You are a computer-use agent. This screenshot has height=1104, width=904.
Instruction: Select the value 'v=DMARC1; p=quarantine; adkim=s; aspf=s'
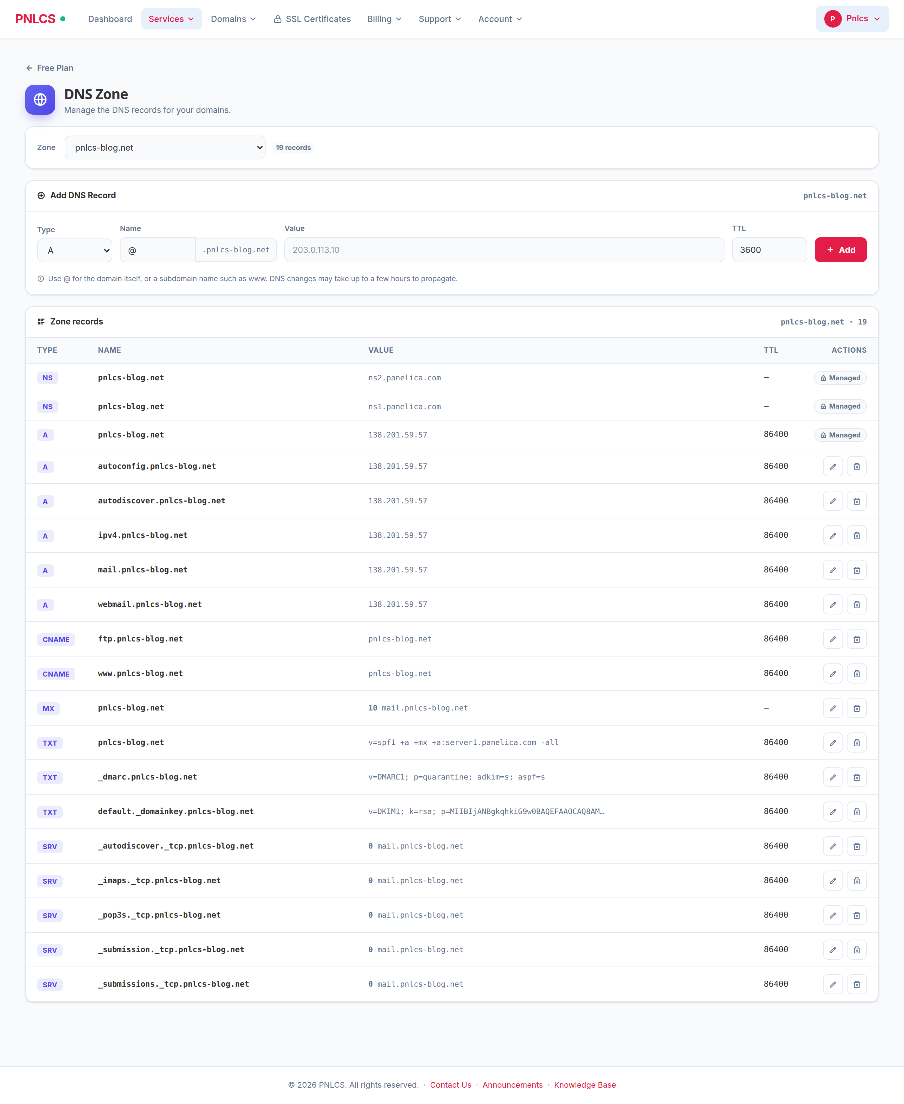(x=456, y=777)
